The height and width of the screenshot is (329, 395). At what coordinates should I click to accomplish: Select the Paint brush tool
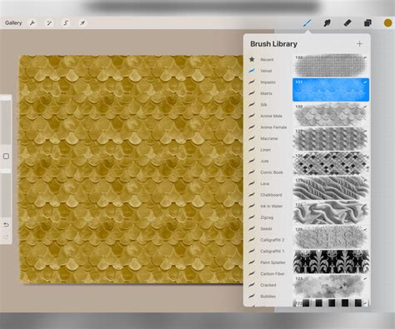pos(307,23)
